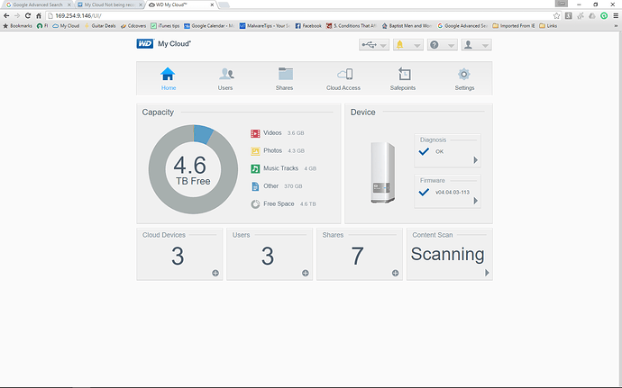Bookmark this page with the star
The image size is (622, 388).
[x=556, y=16]
